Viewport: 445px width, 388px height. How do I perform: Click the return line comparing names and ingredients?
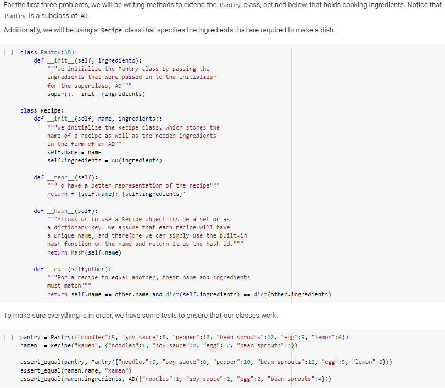tap(190, 294)
